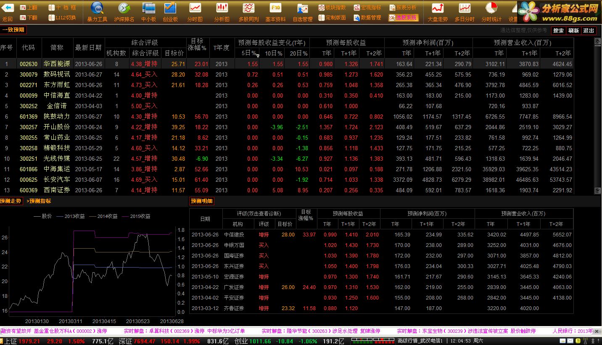Open the 基本资料 F10 icon

point(275,8)
